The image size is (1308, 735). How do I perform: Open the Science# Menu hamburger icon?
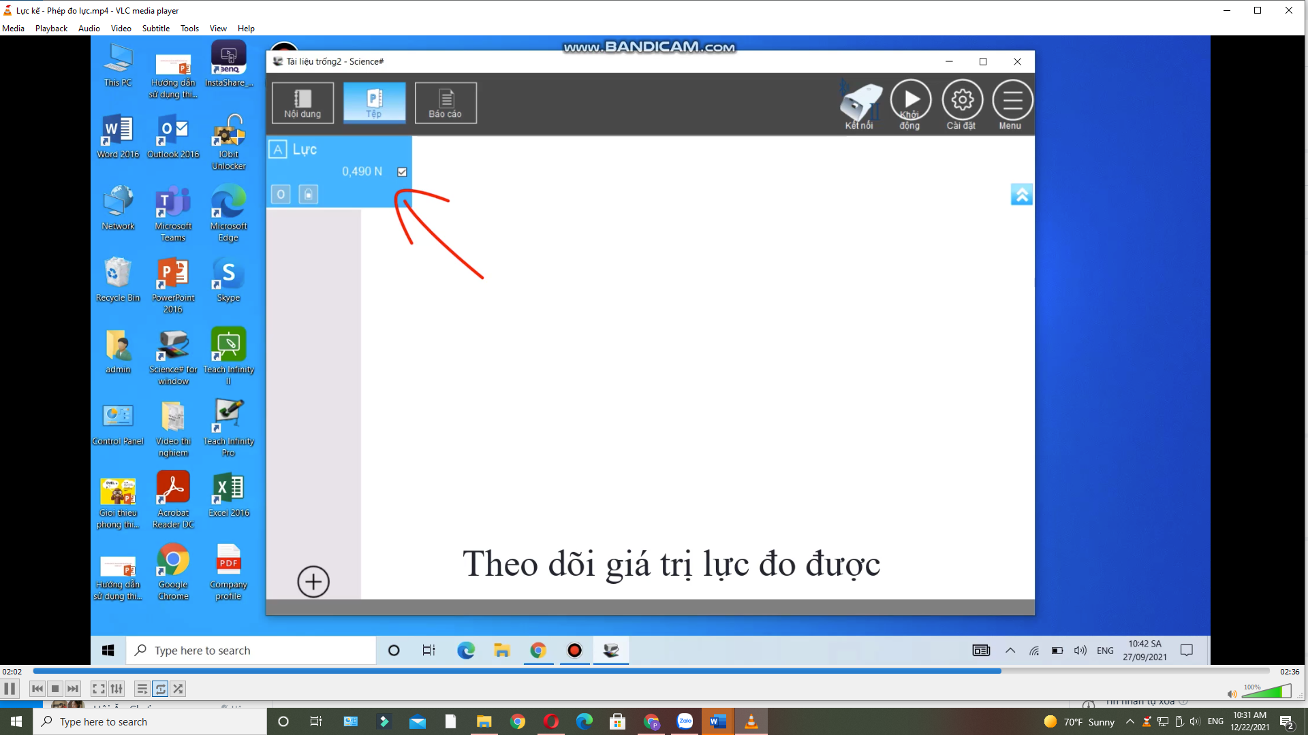(1012, 104)
